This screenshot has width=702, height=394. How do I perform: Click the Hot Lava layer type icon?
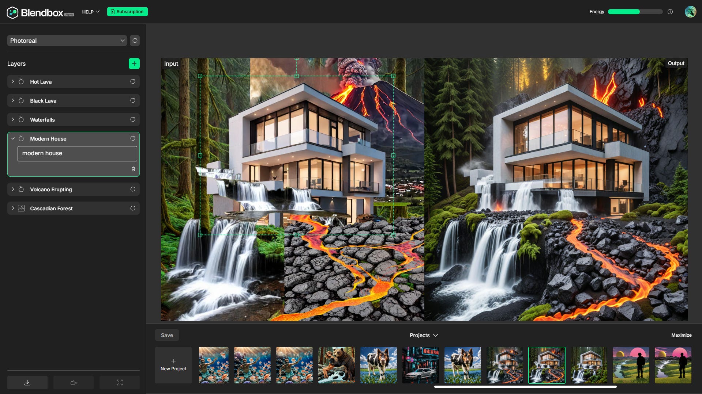coord(21,81)
